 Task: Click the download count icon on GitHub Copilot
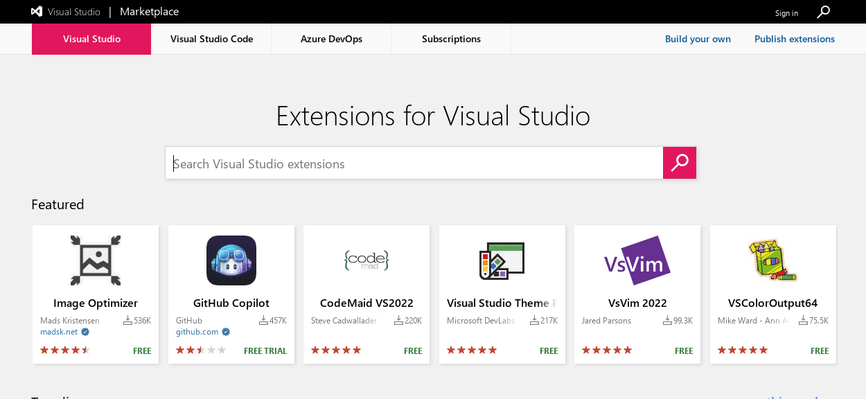coord(264,320)
